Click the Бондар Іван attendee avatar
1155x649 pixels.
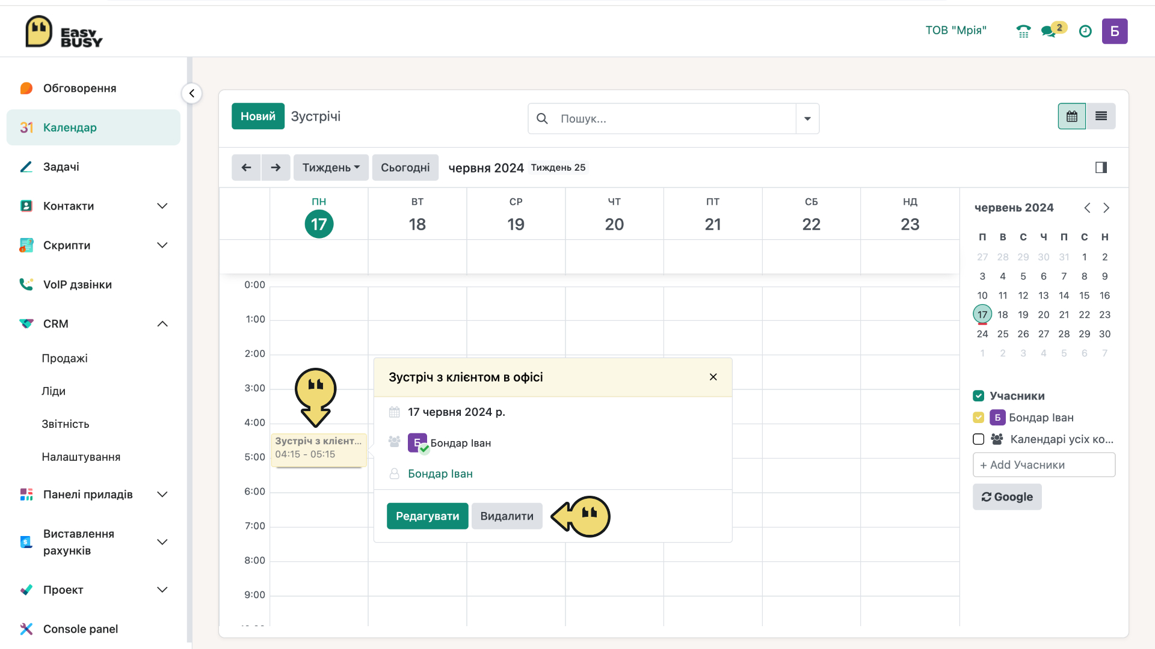pyautogui.click(x=418, y=443)
